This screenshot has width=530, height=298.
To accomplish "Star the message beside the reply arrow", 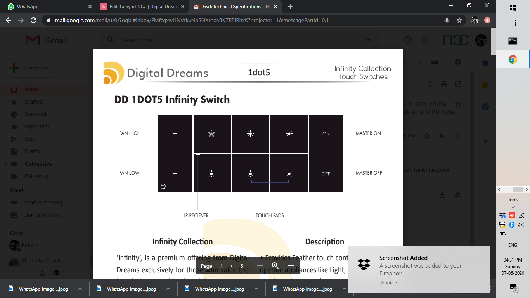I will coord(427,136).
